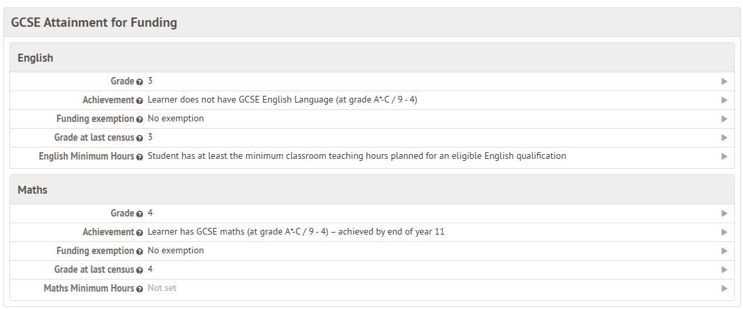Show help for English Grade at last census

(x=139, y=138)
